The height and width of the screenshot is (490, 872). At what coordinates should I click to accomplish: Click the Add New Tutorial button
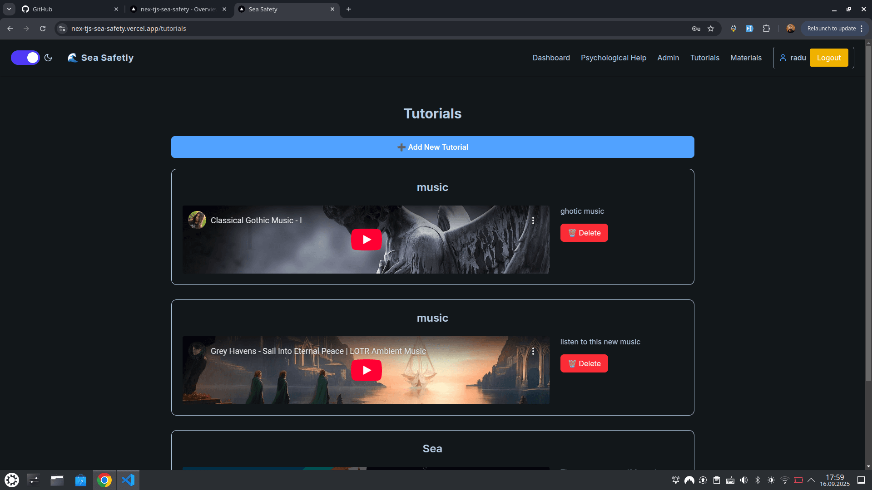pos(432,147)
